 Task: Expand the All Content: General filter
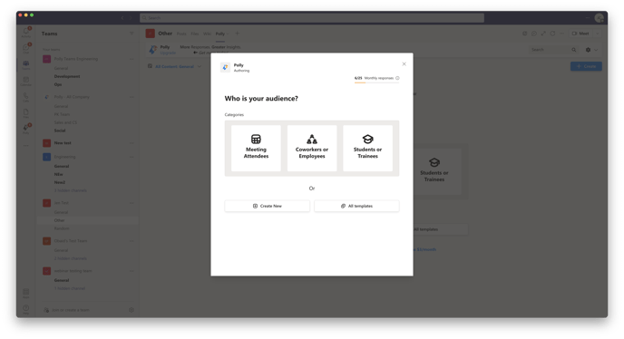click(175, 66)
